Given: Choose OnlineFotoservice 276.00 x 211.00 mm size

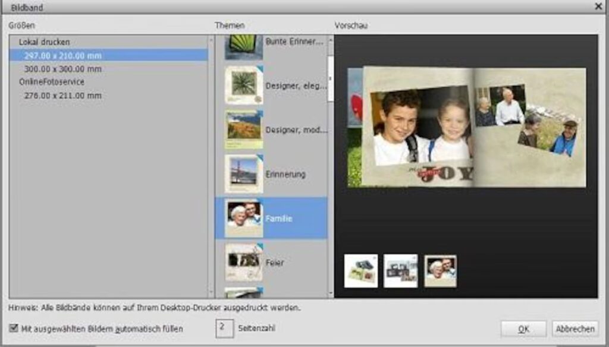Looking at the screenshot, I should tap(63, 95).
